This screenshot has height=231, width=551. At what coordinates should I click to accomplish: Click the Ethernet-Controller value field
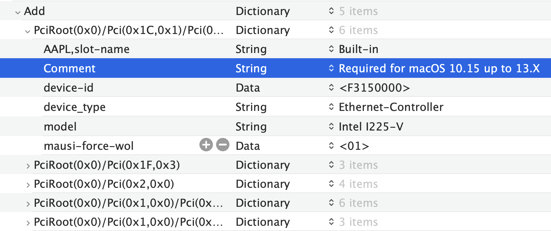(x=391, y=107)
